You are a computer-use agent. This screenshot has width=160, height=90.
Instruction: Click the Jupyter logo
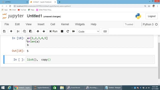[x=13, y=16]
